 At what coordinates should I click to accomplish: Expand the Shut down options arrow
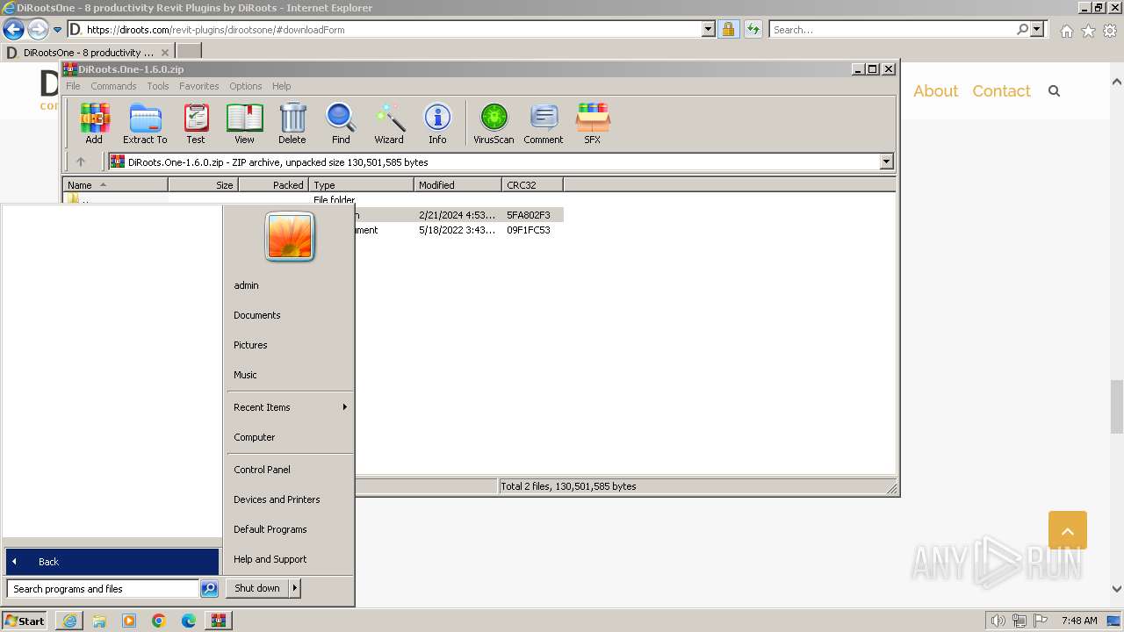tap(294, 588)
